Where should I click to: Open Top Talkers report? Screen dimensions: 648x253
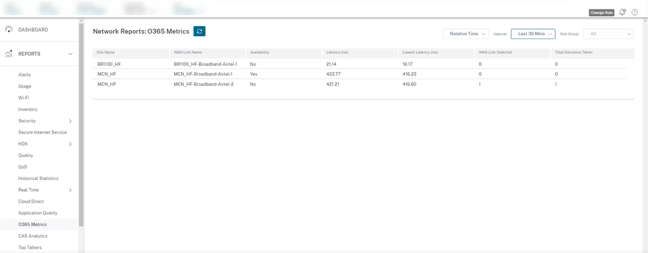[30, 247]
